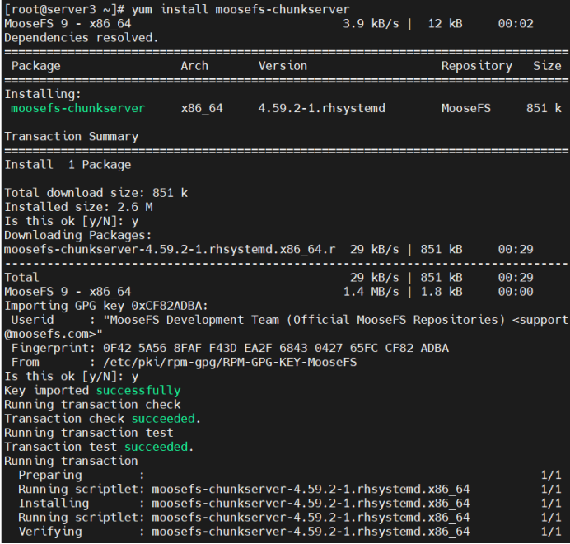Image resolution: width=570 pixels, height=544 pixels.
Task: Click the /etc/pki/rpm-gpg/RPM-GPG-KEY-MooseFS path
Action: pos(230,363)
